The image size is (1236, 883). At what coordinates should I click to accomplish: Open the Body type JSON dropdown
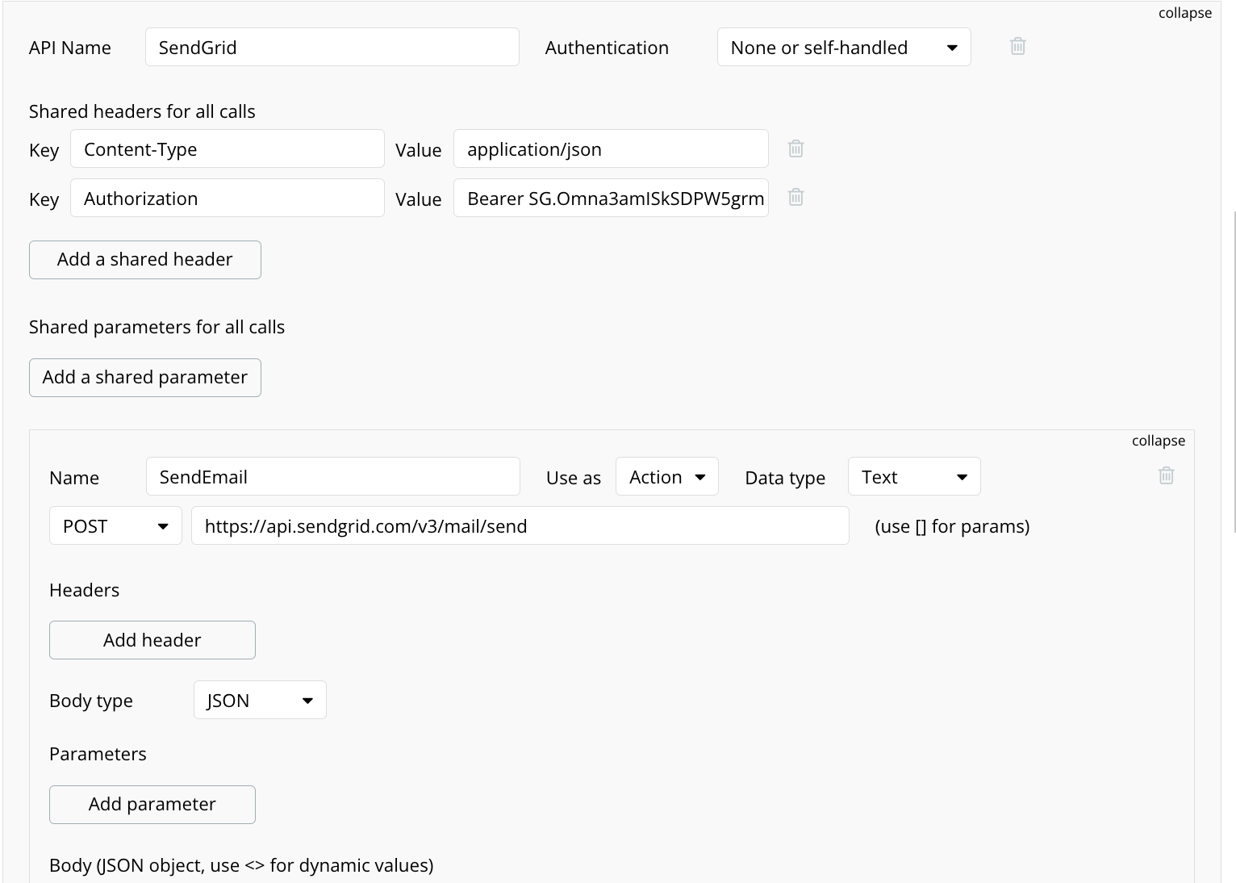260,701
